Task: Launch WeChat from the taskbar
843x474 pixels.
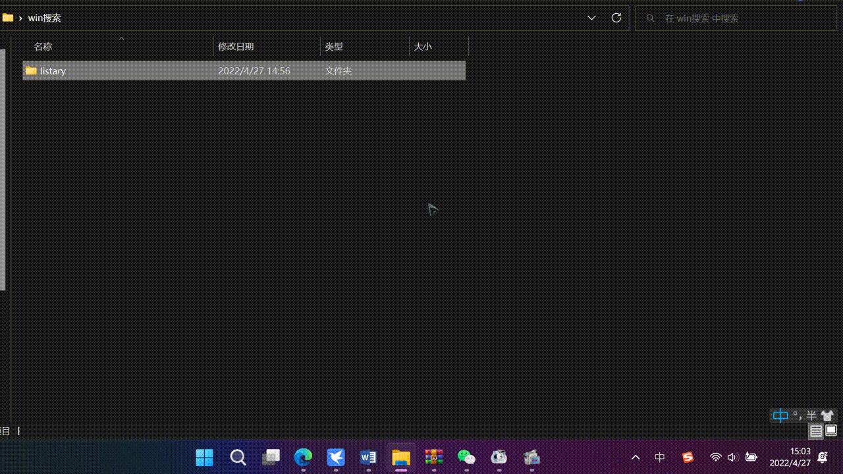Action: tap(466, 457)
